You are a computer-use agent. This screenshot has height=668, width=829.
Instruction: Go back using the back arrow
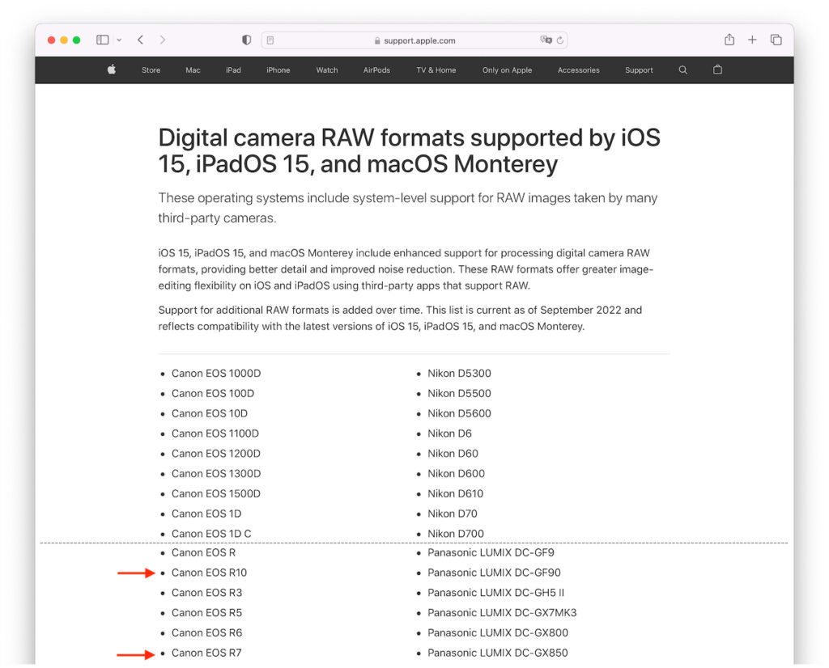point(139,39)
